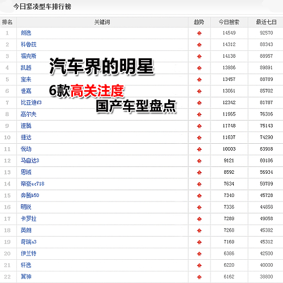Screen dimensions: 283x283
Task: Open the 朗逸 keyword link
Action: point(26,33)
